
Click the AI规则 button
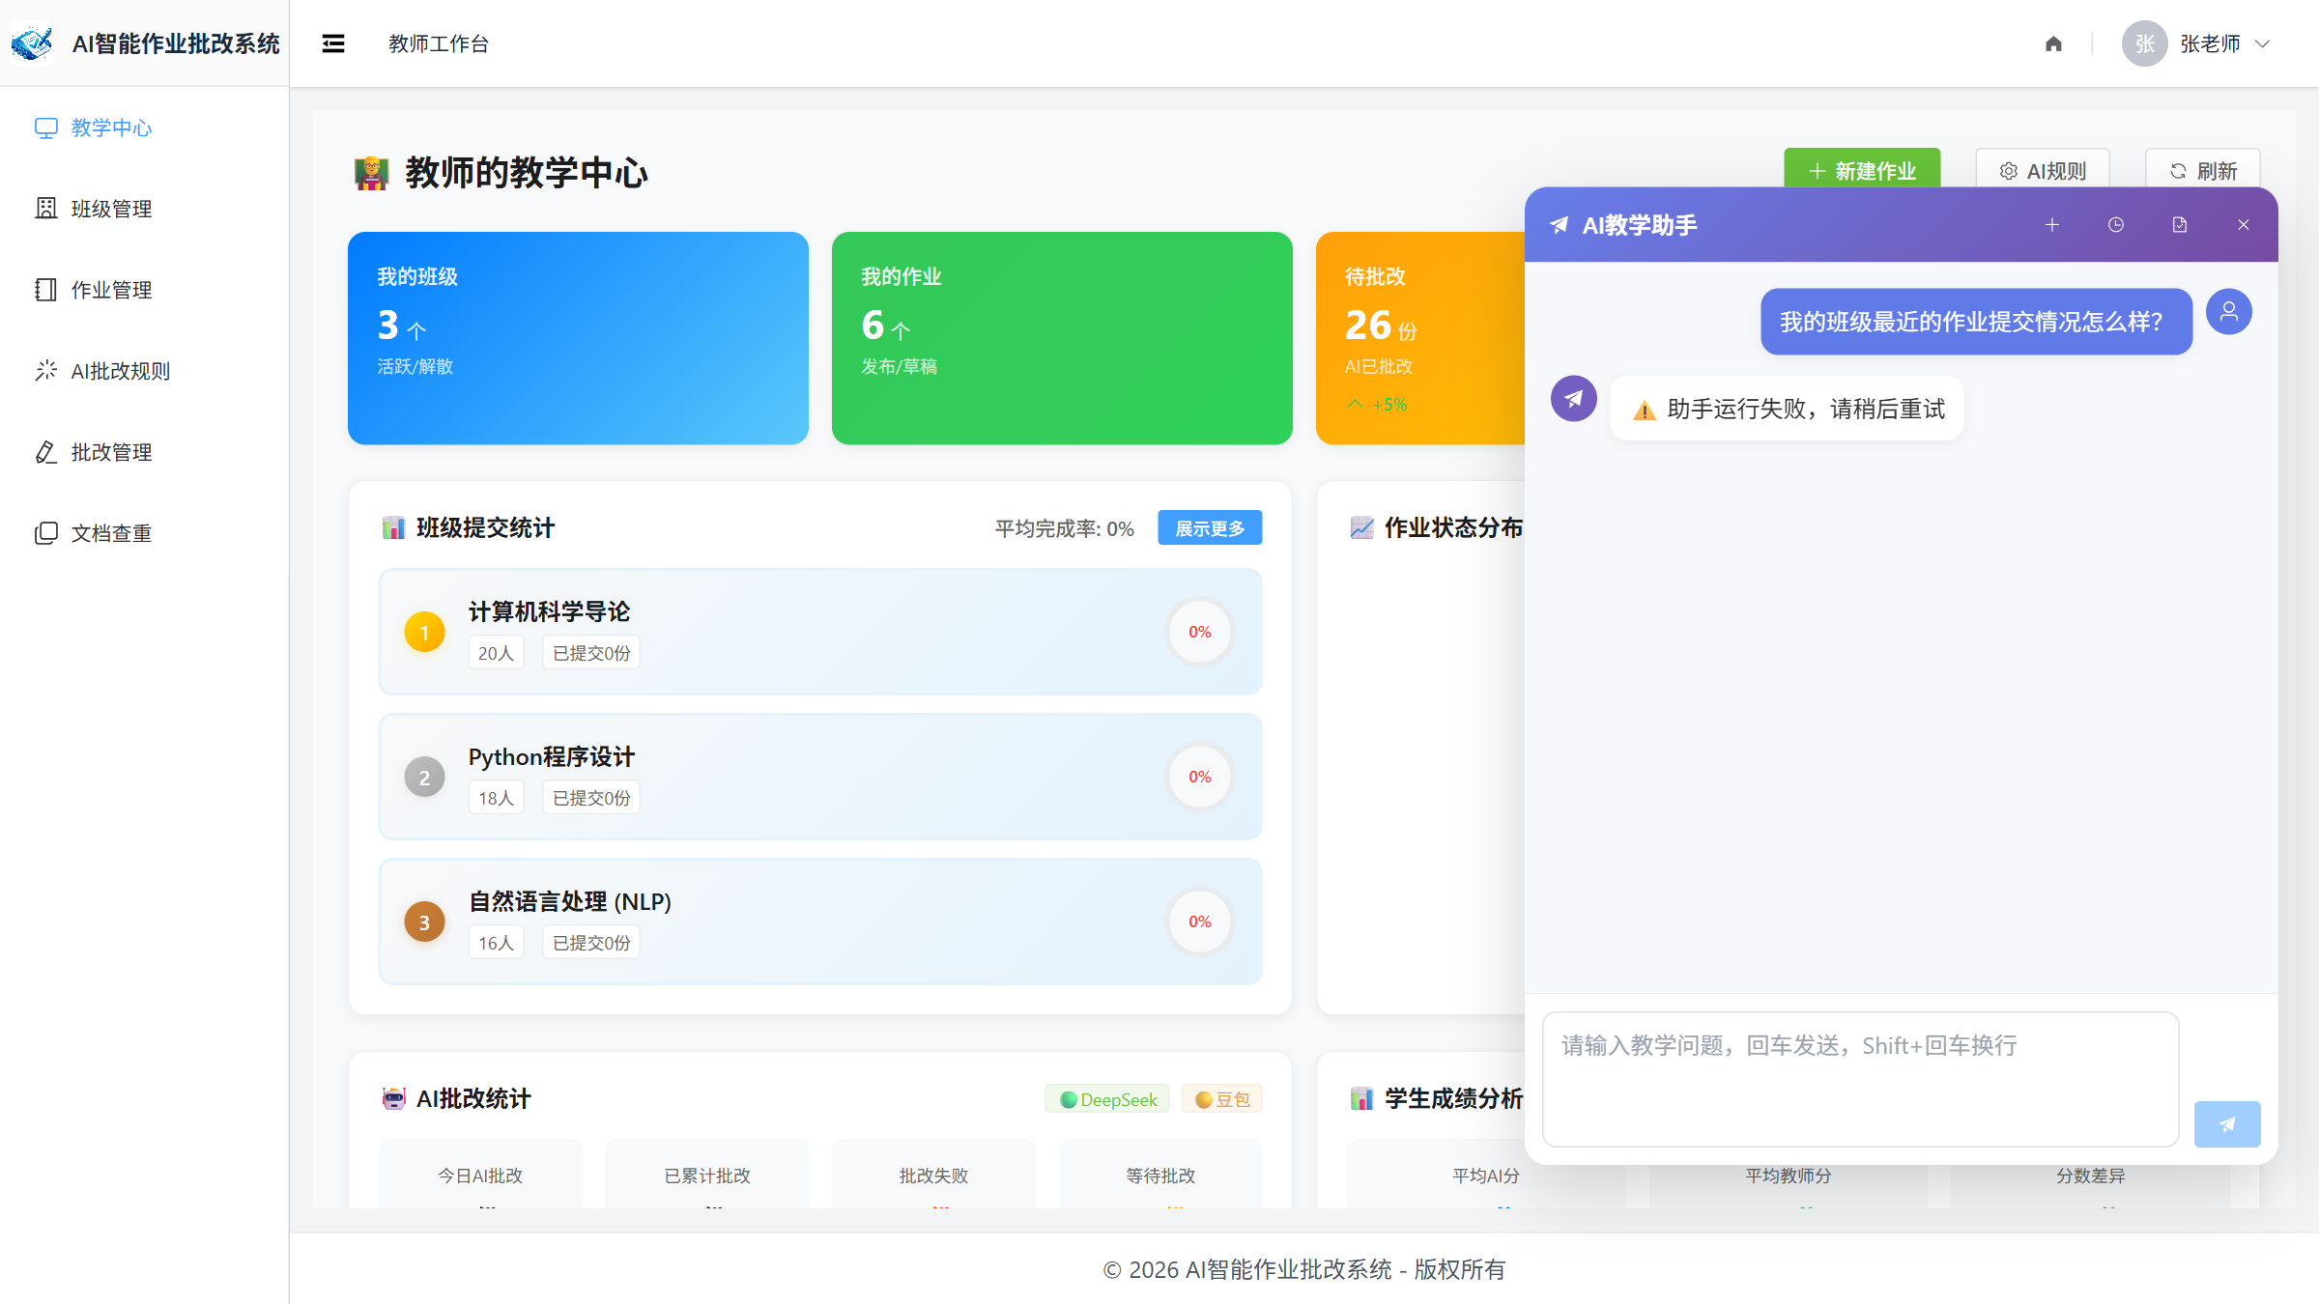coord(2043,170)
